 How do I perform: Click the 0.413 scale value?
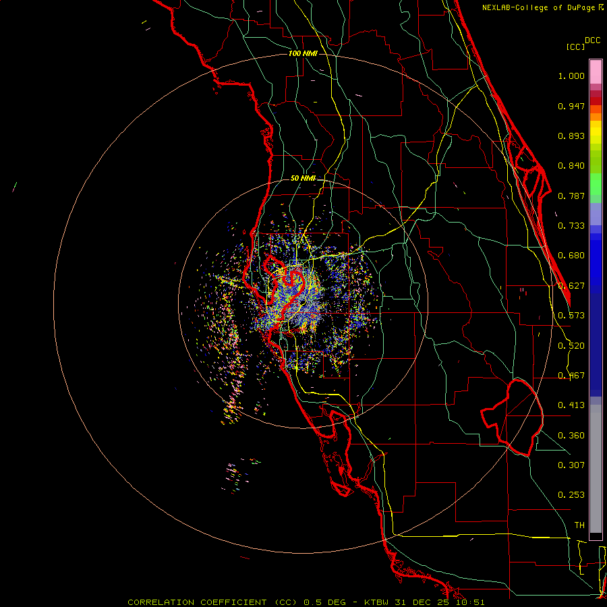tap(571, 405)
